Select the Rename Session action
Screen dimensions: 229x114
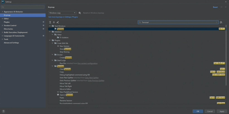click(66, 101)
